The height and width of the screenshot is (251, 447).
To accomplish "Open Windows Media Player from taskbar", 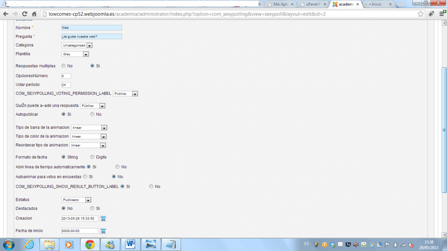I will (x=69, y=245).
